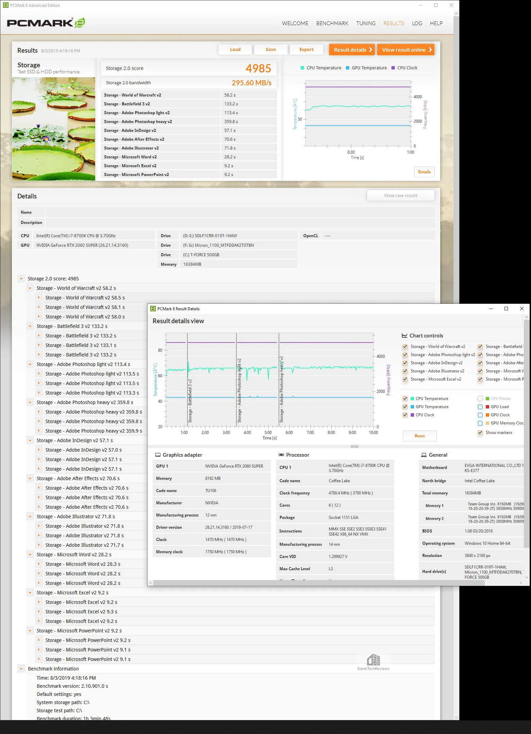Click the Processor chip icon
This screenshot has height=734, width=531.
(281, 455)
